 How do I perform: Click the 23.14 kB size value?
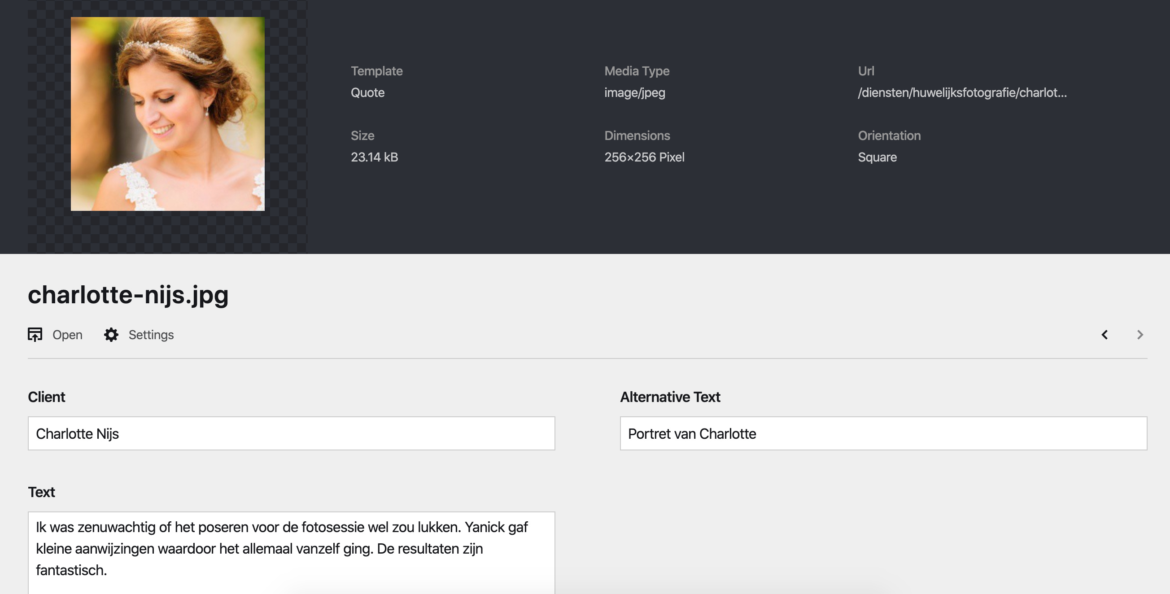click(x=374, y=157)
